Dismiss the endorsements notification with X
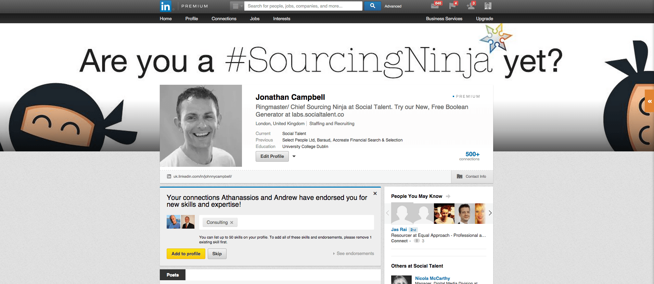The width and height of the screenshot is (654, 284). [x=375, y=193]
